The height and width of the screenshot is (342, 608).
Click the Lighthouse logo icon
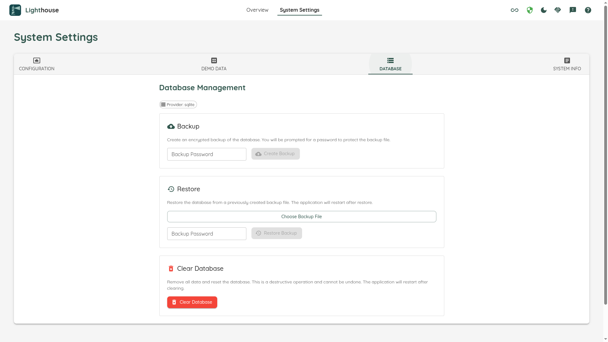coord(15,10)
